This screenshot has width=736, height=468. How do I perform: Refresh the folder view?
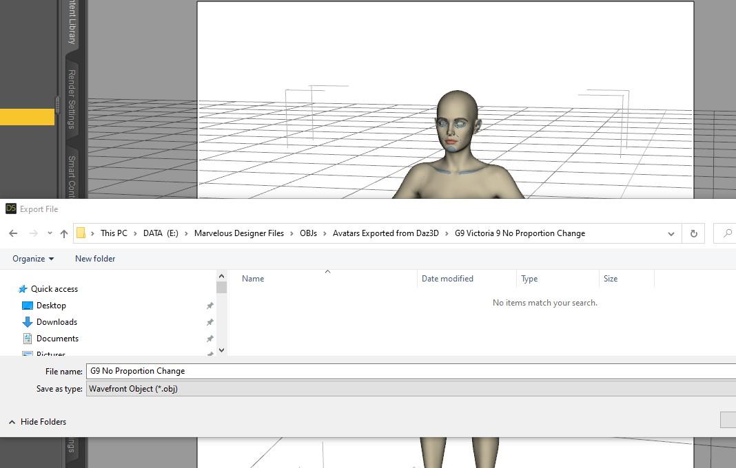tap(693, 233)
